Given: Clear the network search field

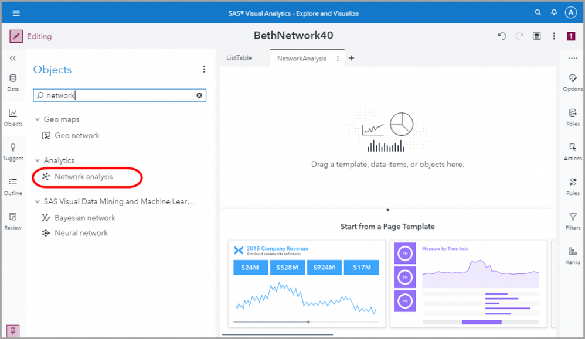Looking at the screenshot, I should pyautogui.click(x=199, y=95).
